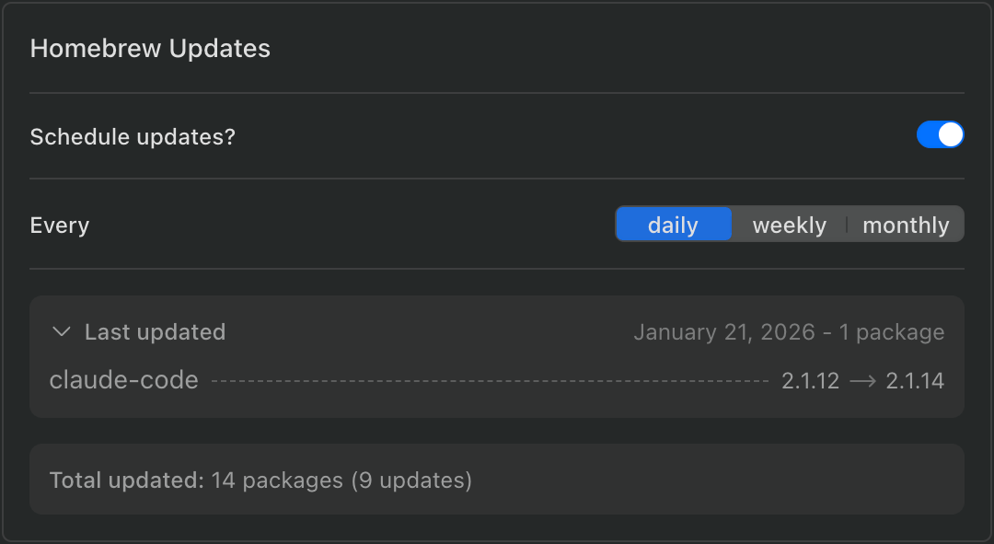This screenshot has width=994, height=544.
Task: Click the 1 package count label
Action: pyautogui.click(x=892, y=331)
